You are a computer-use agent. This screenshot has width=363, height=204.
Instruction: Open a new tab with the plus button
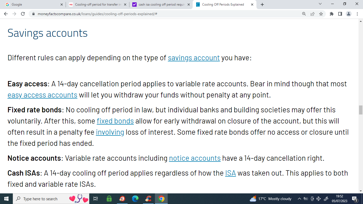(x=262, y=4)
